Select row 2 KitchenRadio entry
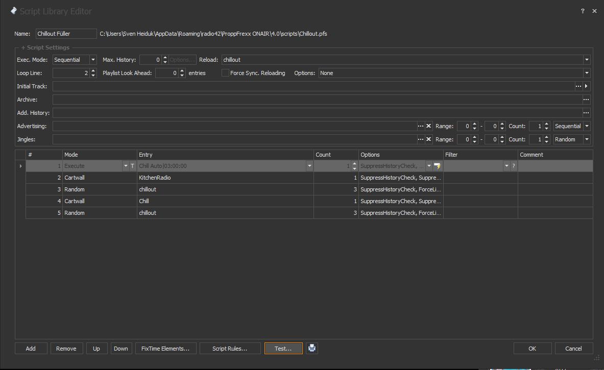Viewport: 604px width, 370px height. coord(225,178)
